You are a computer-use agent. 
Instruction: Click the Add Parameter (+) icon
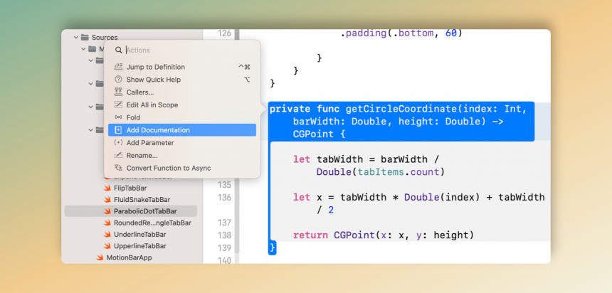pyautogui.click(x=119, y=143)
